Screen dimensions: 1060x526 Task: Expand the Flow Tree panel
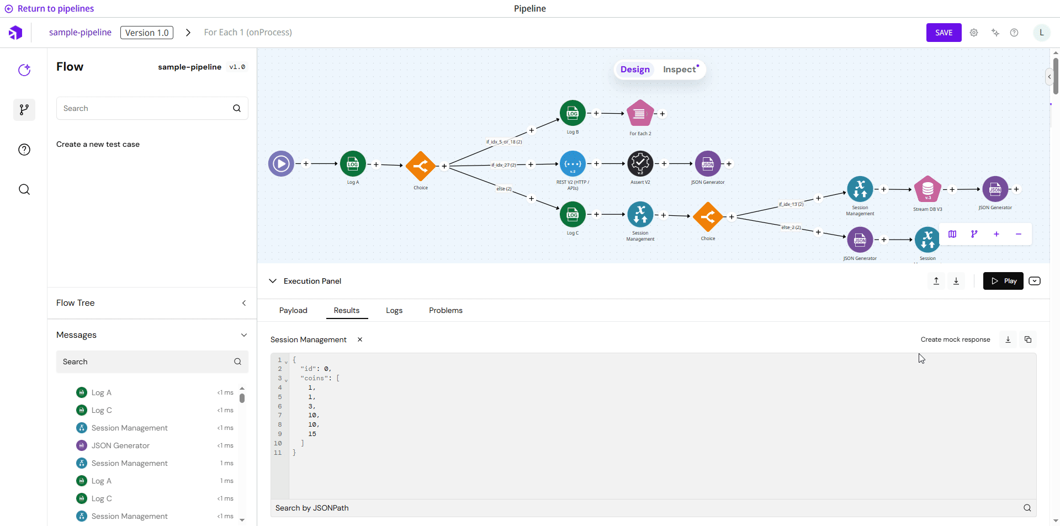pos(244,303)
